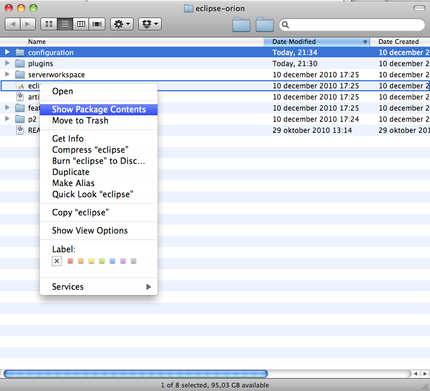Expand the serverworkspace folder
This screenshot has width=430, height=391.
(x=8, y=74)
